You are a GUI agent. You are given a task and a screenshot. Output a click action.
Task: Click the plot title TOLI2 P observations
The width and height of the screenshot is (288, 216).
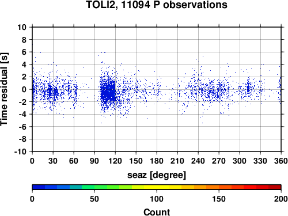(157, 5)
